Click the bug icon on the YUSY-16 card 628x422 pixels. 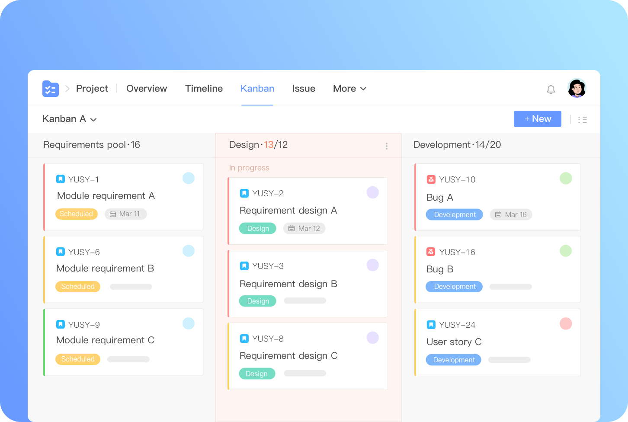tap(431, 252)
